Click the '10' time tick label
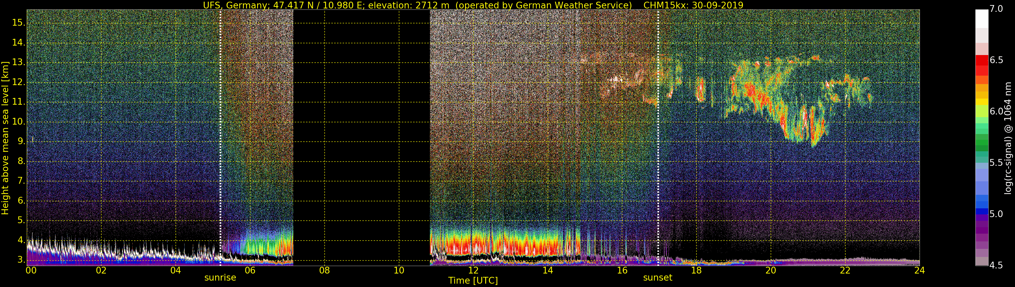 point(399,270)
